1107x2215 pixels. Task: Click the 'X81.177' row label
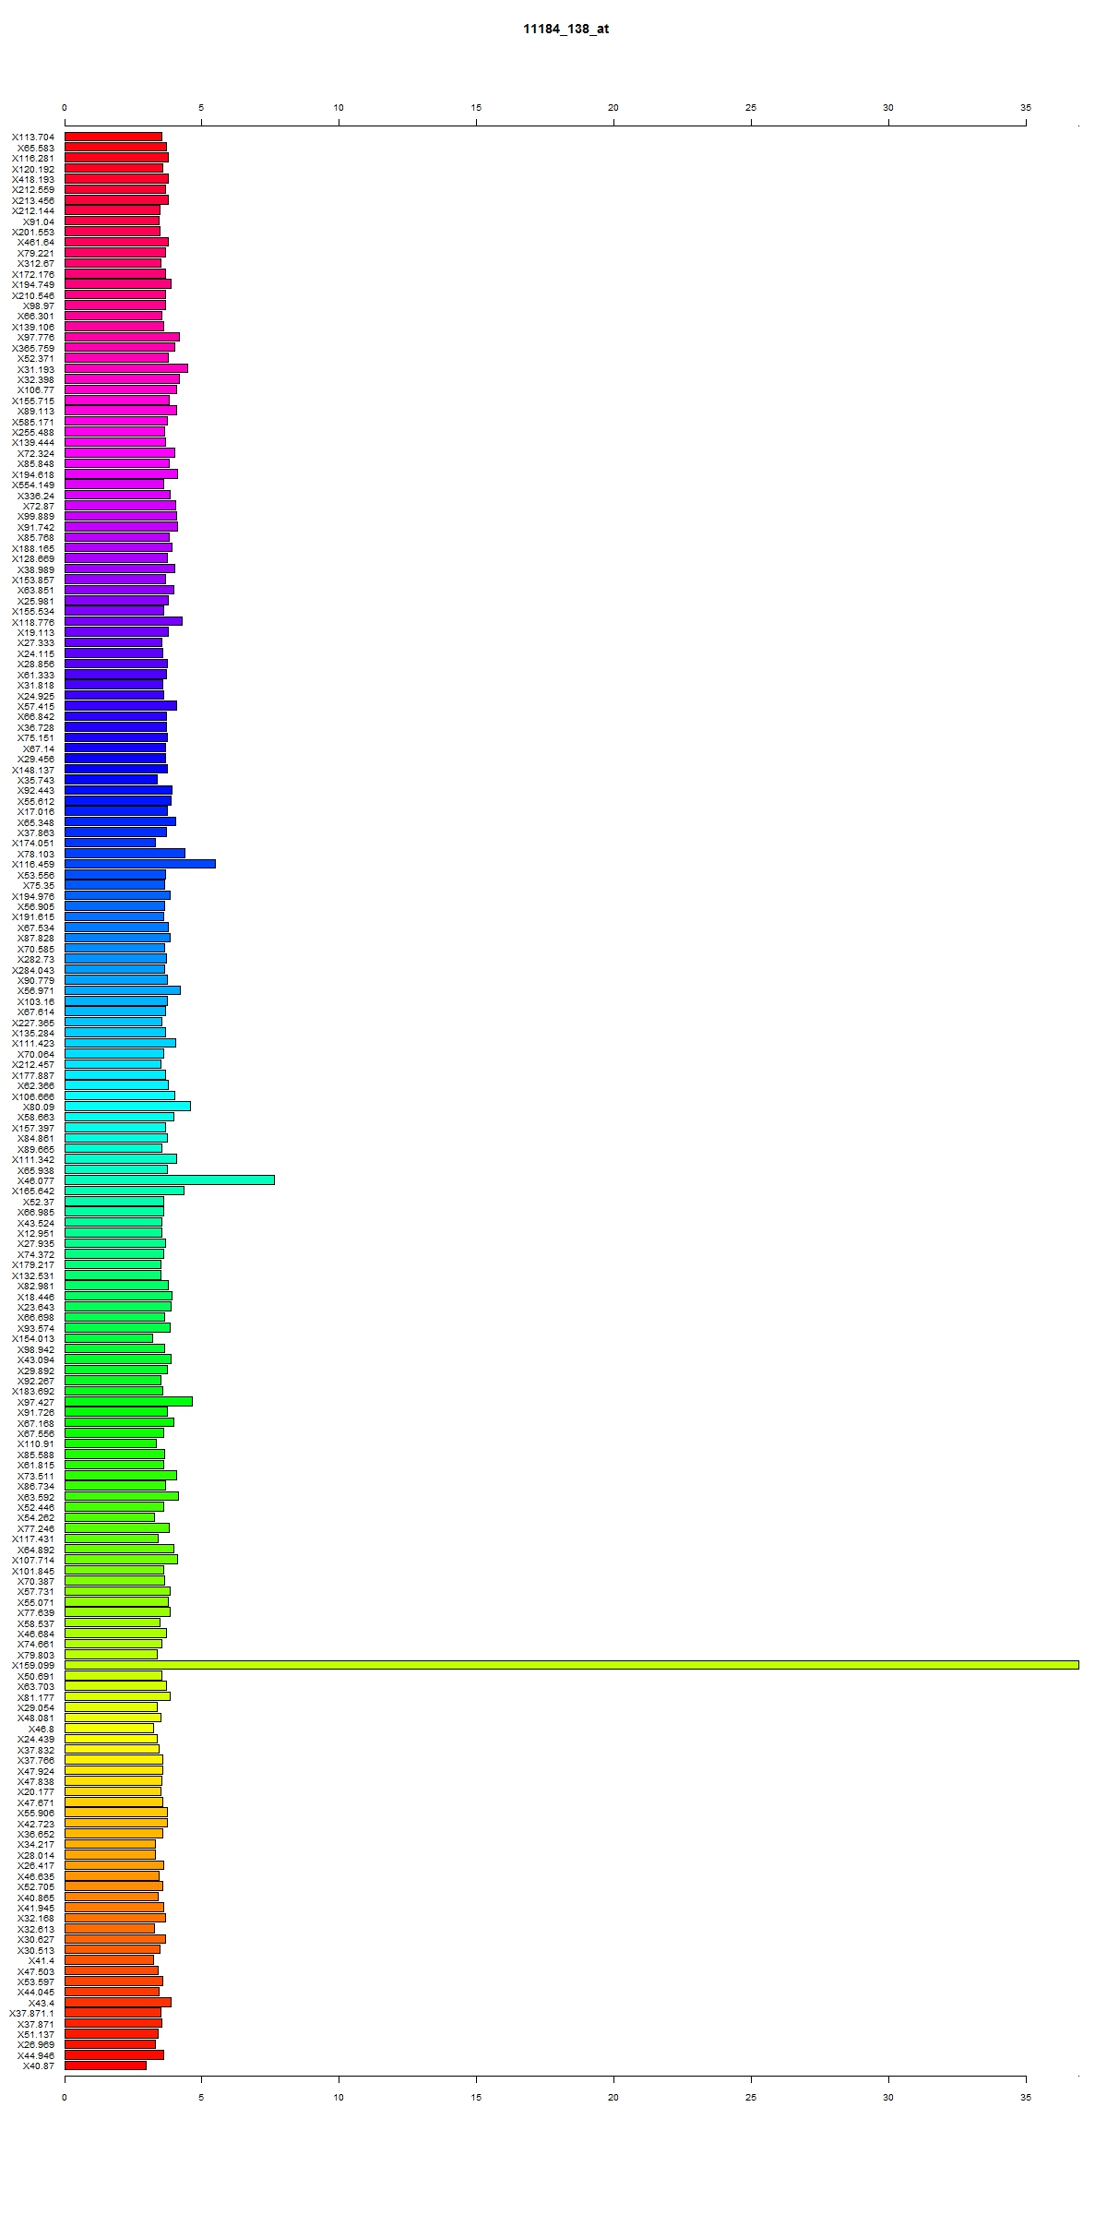coord(36,1697)
